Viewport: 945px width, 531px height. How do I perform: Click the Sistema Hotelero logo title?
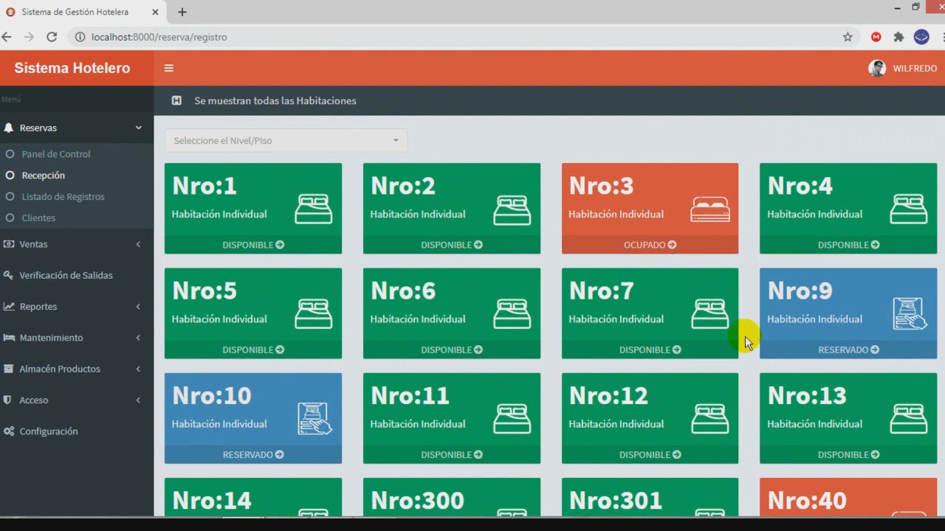click(x=72, y=68)
